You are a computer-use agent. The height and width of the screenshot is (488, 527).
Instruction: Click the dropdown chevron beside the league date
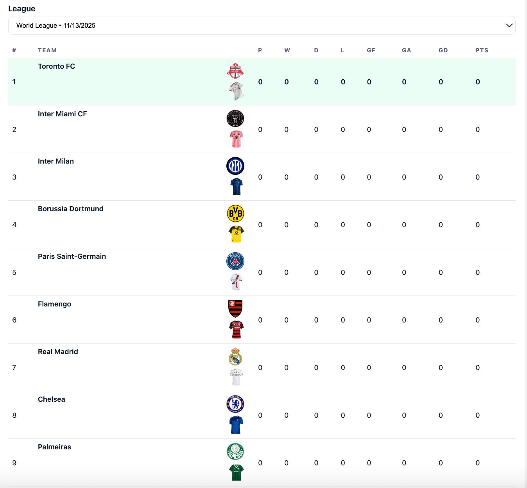509,25
